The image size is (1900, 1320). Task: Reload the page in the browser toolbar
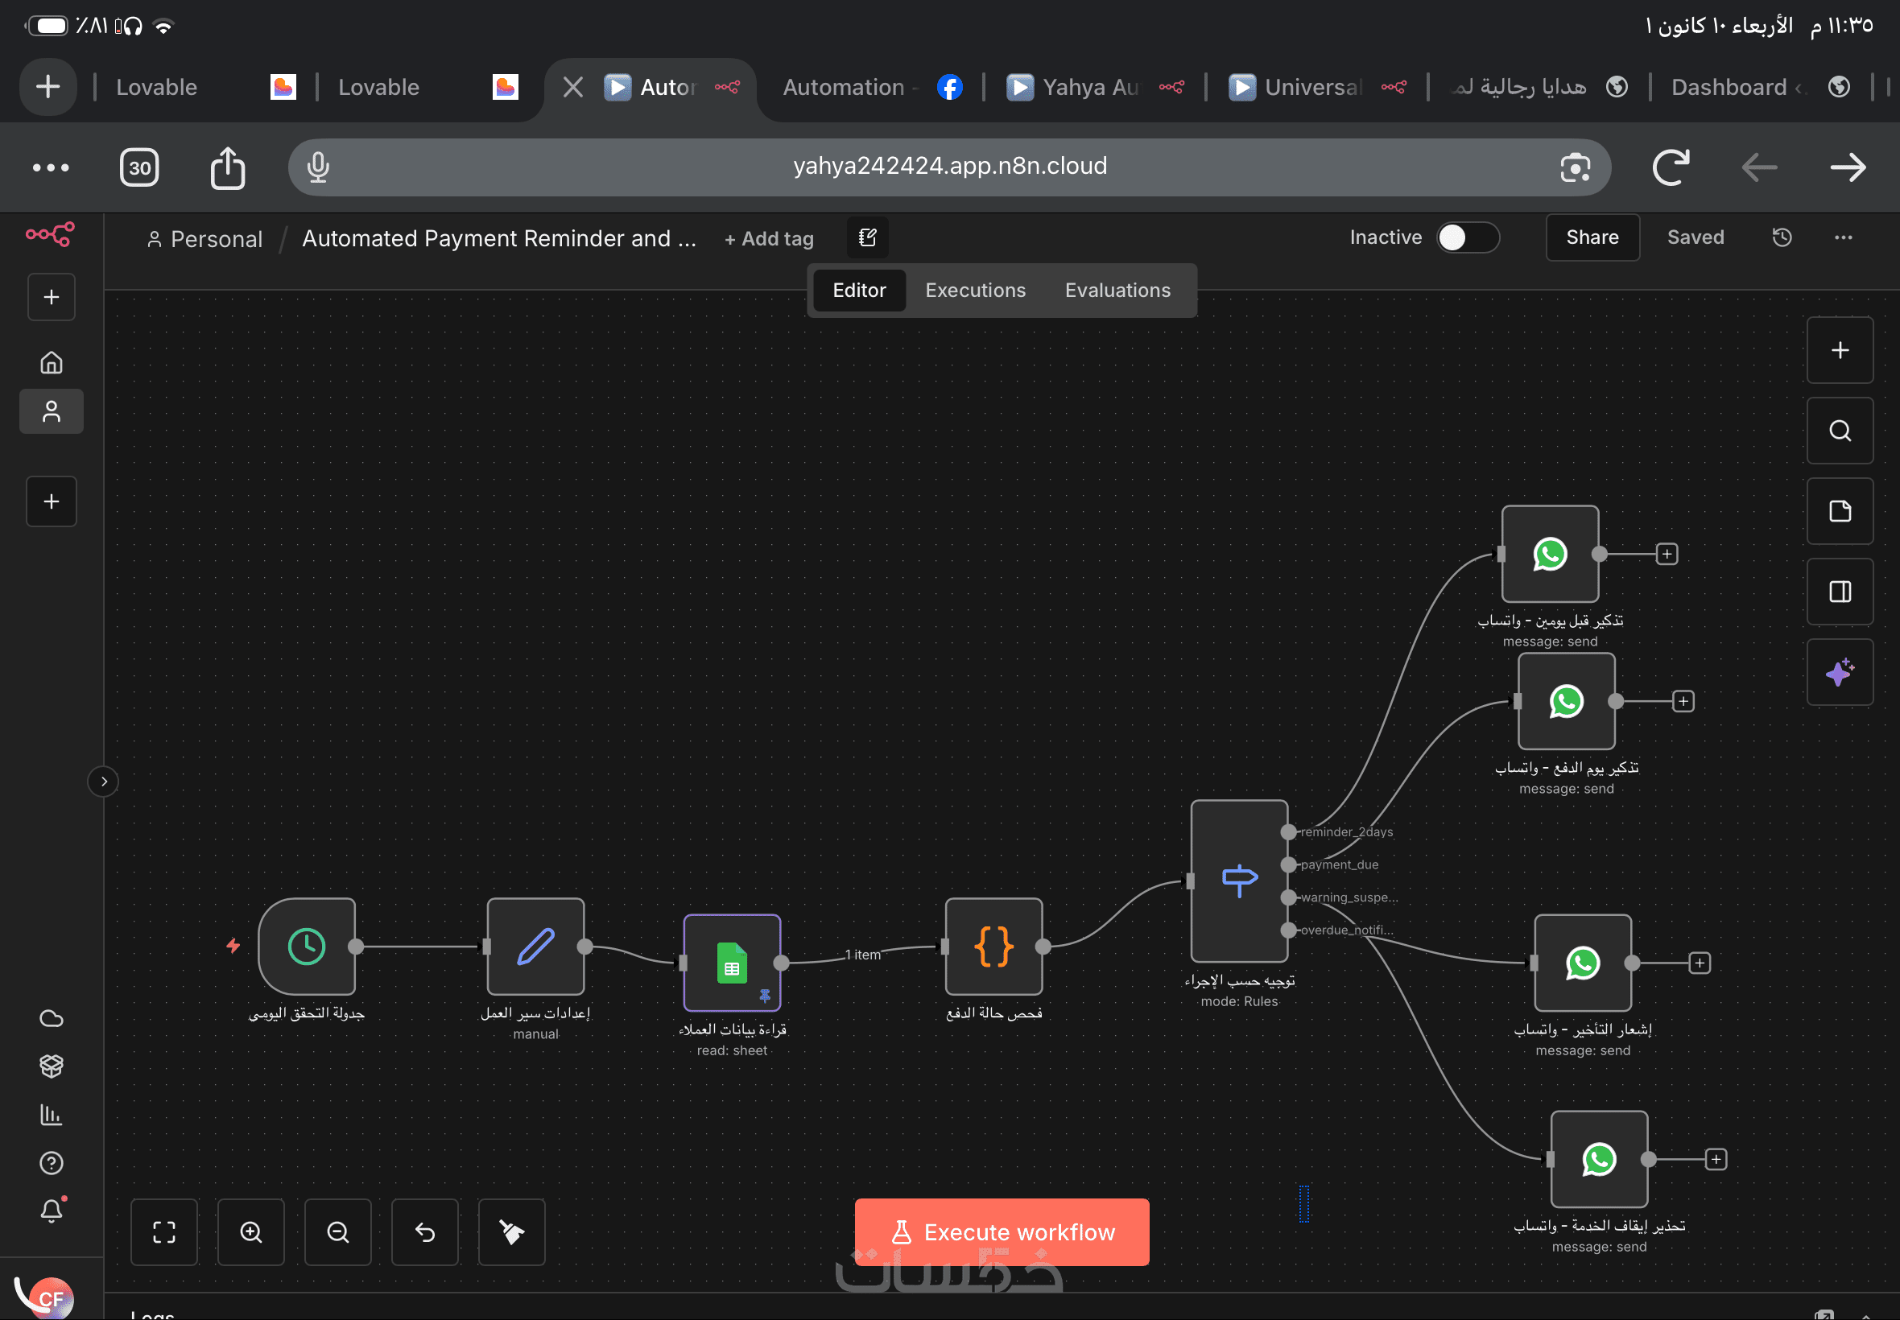[x=1669, y=168]
